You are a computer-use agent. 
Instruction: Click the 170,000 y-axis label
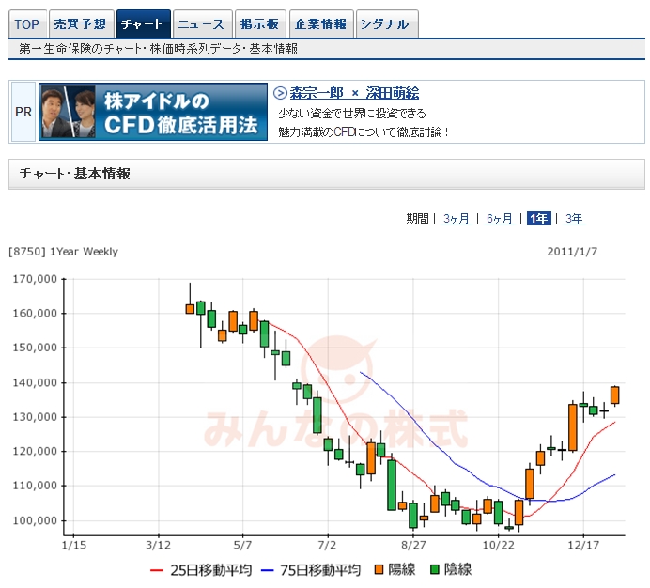[x=35, y=279]
